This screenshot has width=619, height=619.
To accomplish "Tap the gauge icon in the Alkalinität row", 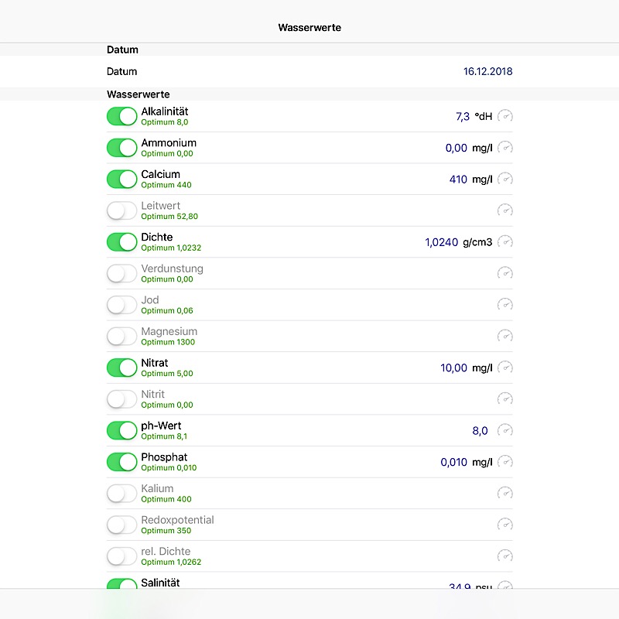I will [505, 117].
